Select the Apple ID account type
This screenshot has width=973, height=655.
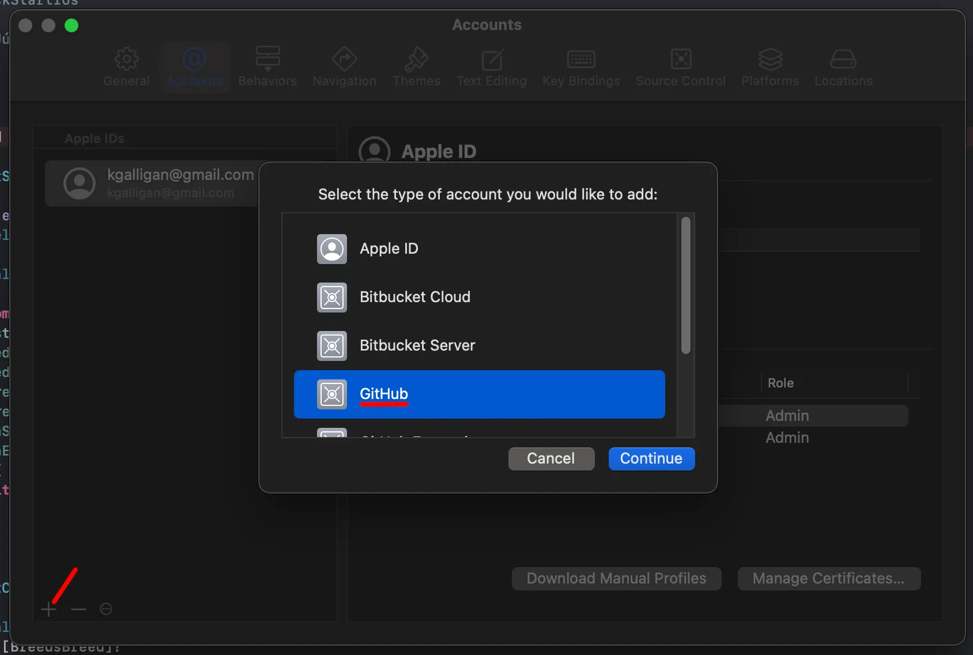(479, 249)
